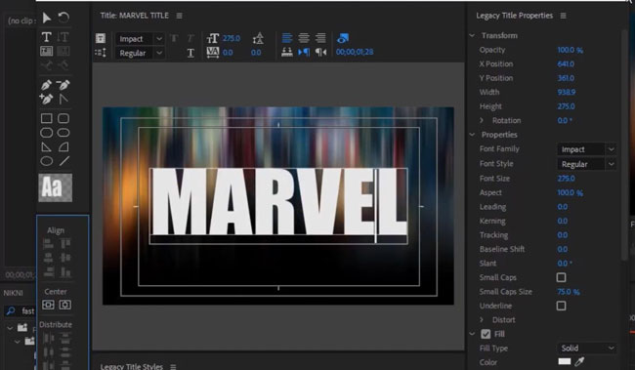
Task: Set right-to-left text direction
Action: (x=320, y=52)
